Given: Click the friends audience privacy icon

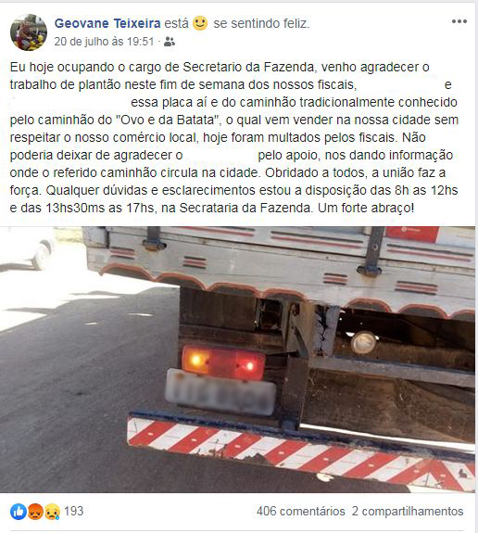Looking at the screenshot, I should (x=170, y=42).
